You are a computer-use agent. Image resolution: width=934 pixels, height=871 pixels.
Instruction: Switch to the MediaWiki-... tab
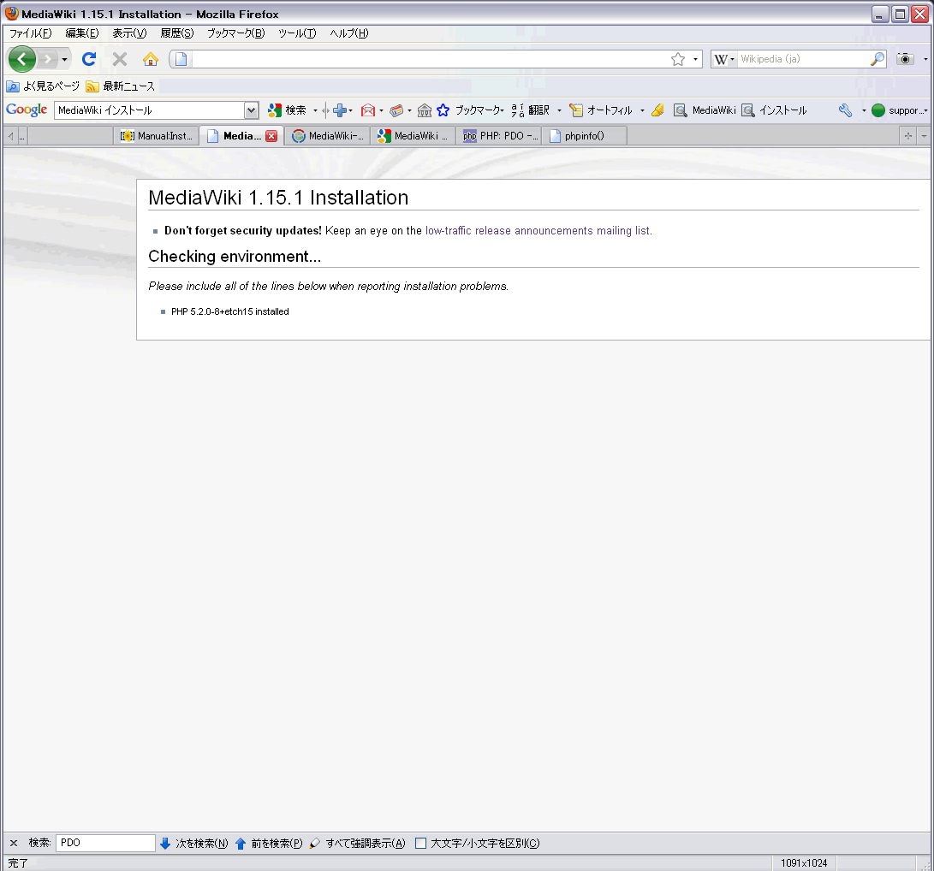[x=327, y=136]
